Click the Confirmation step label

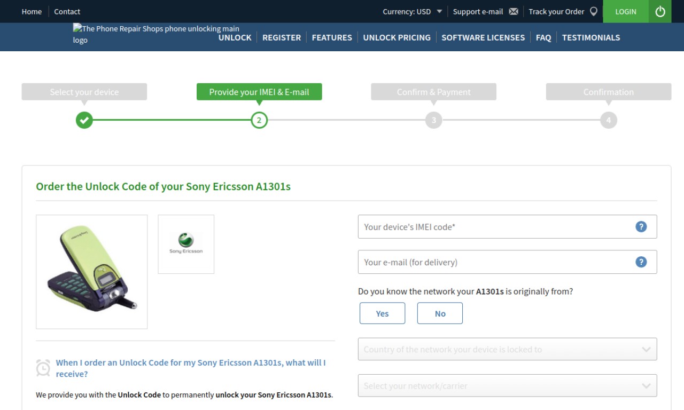point(608,92)
